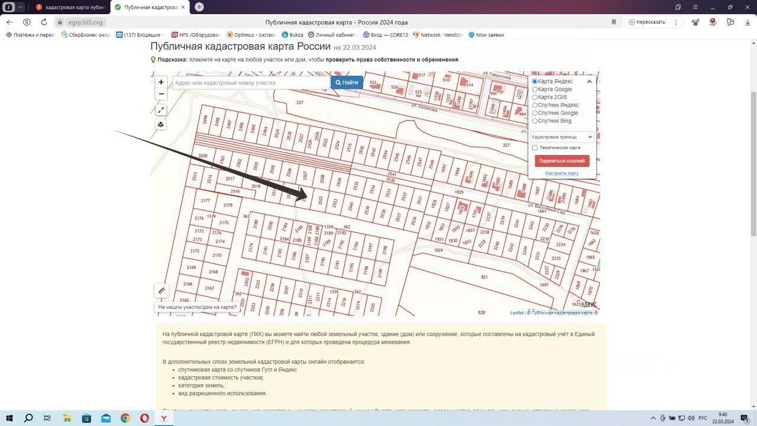Viewport: 757px width, 426px height.
Task: Open Task View in taskbar
Action: [47, 418]
